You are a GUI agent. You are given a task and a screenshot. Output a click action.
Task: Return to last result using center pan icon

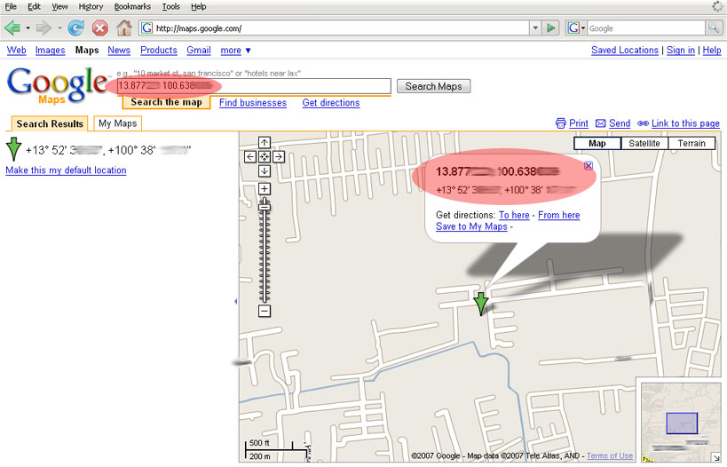pyautogui.click(x=265, y=157)
